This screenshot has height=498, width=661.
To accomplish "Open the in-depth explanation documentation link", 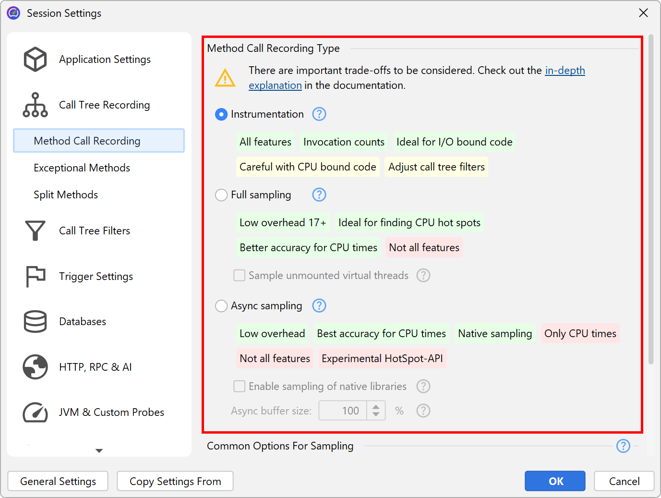I will pos(565,71).
